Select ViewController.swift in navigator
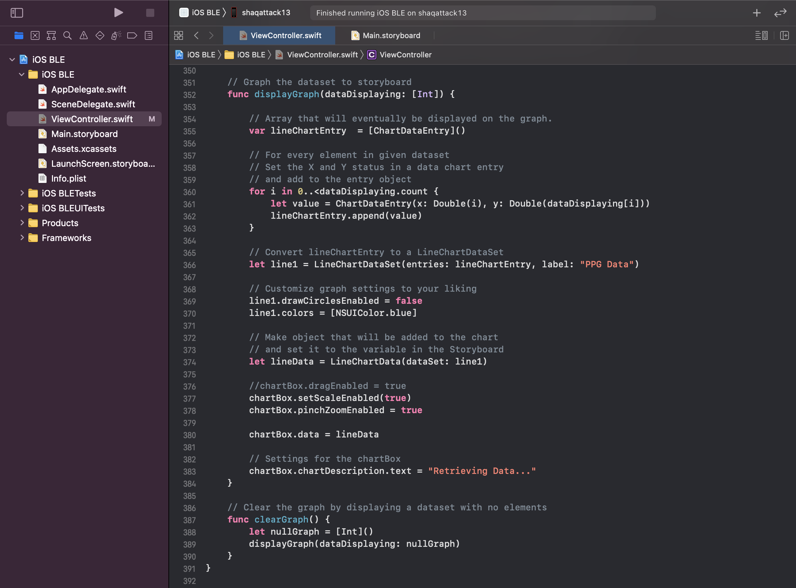This screenshot has height=588, width=796. (84, 119)
